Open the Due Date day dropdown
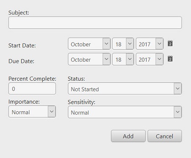The height and width of the screenshot is (158, 191). (123, 59)
